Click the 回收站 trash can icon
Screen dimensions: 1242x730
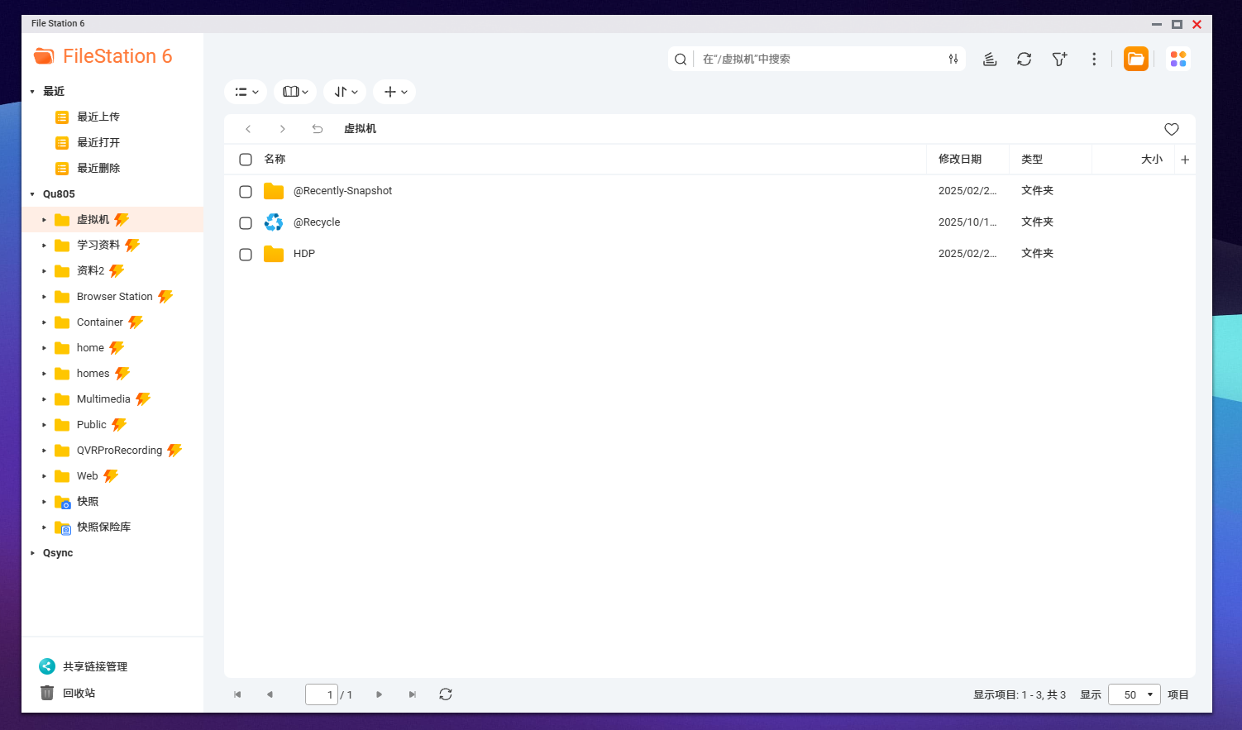[x=47, y=693]
